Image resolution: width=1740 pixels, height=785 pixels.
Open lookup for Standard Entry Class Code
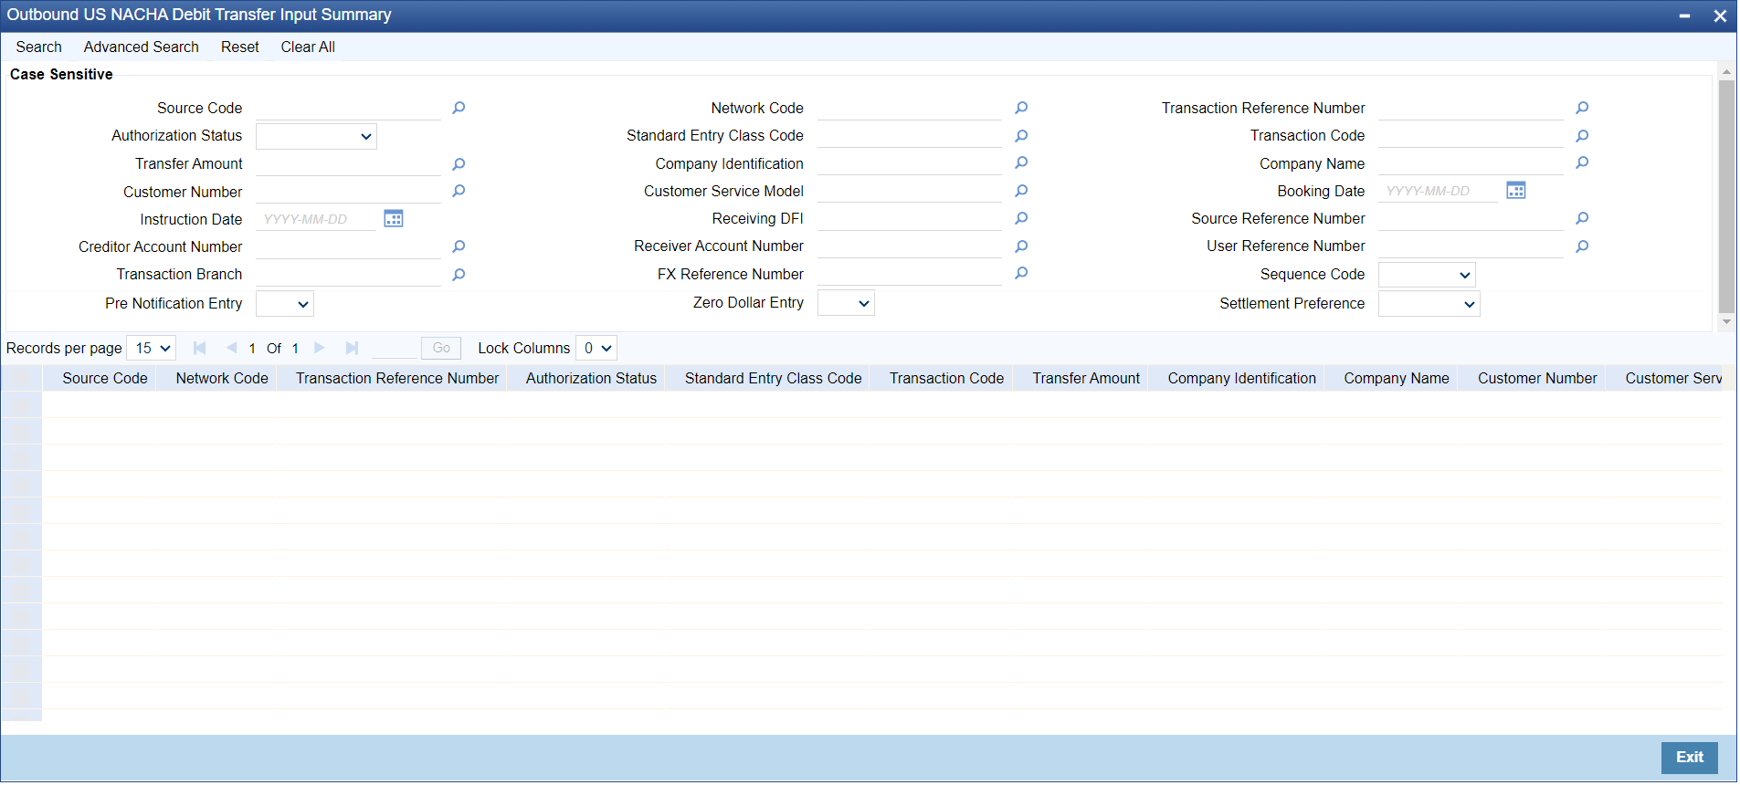coord(1021,136)
